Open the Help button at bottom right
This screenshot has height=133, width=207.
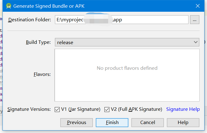tap(183, 123)
